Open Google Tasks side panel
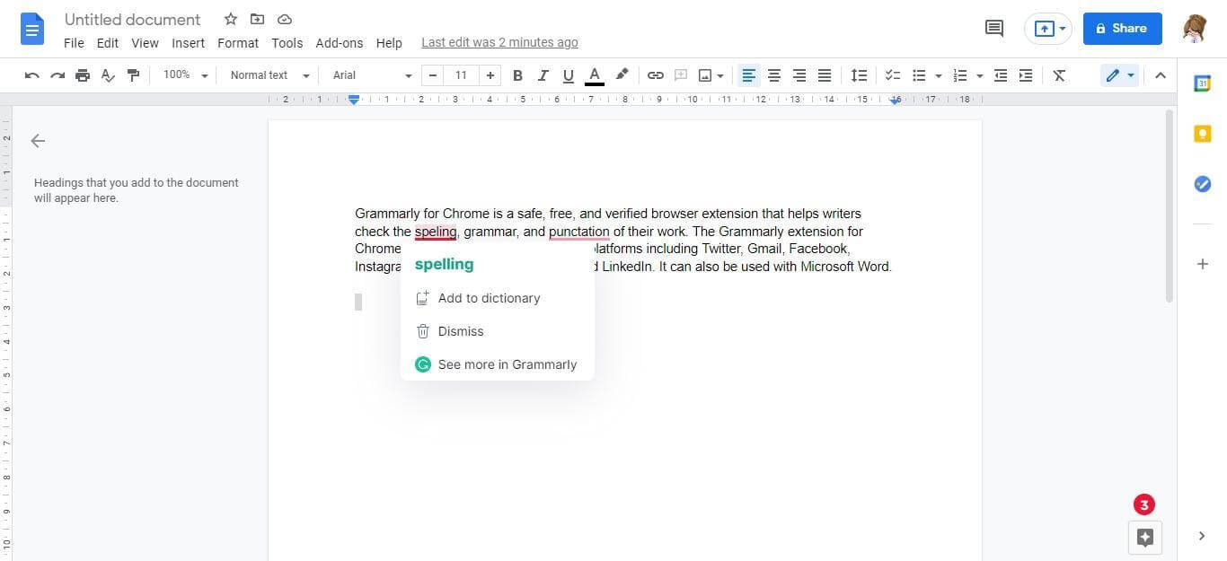This screenshot has width=1227, height=561. pyautogui.click(x=1203, y=184)
